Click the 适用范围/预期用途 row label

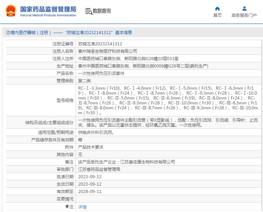click(56, 133)
